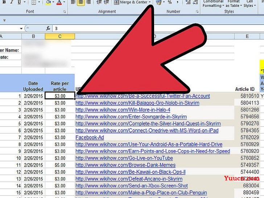Toggle Bold formatting
Viewport: 264px width, 198px height.
(x=4, y=2)
